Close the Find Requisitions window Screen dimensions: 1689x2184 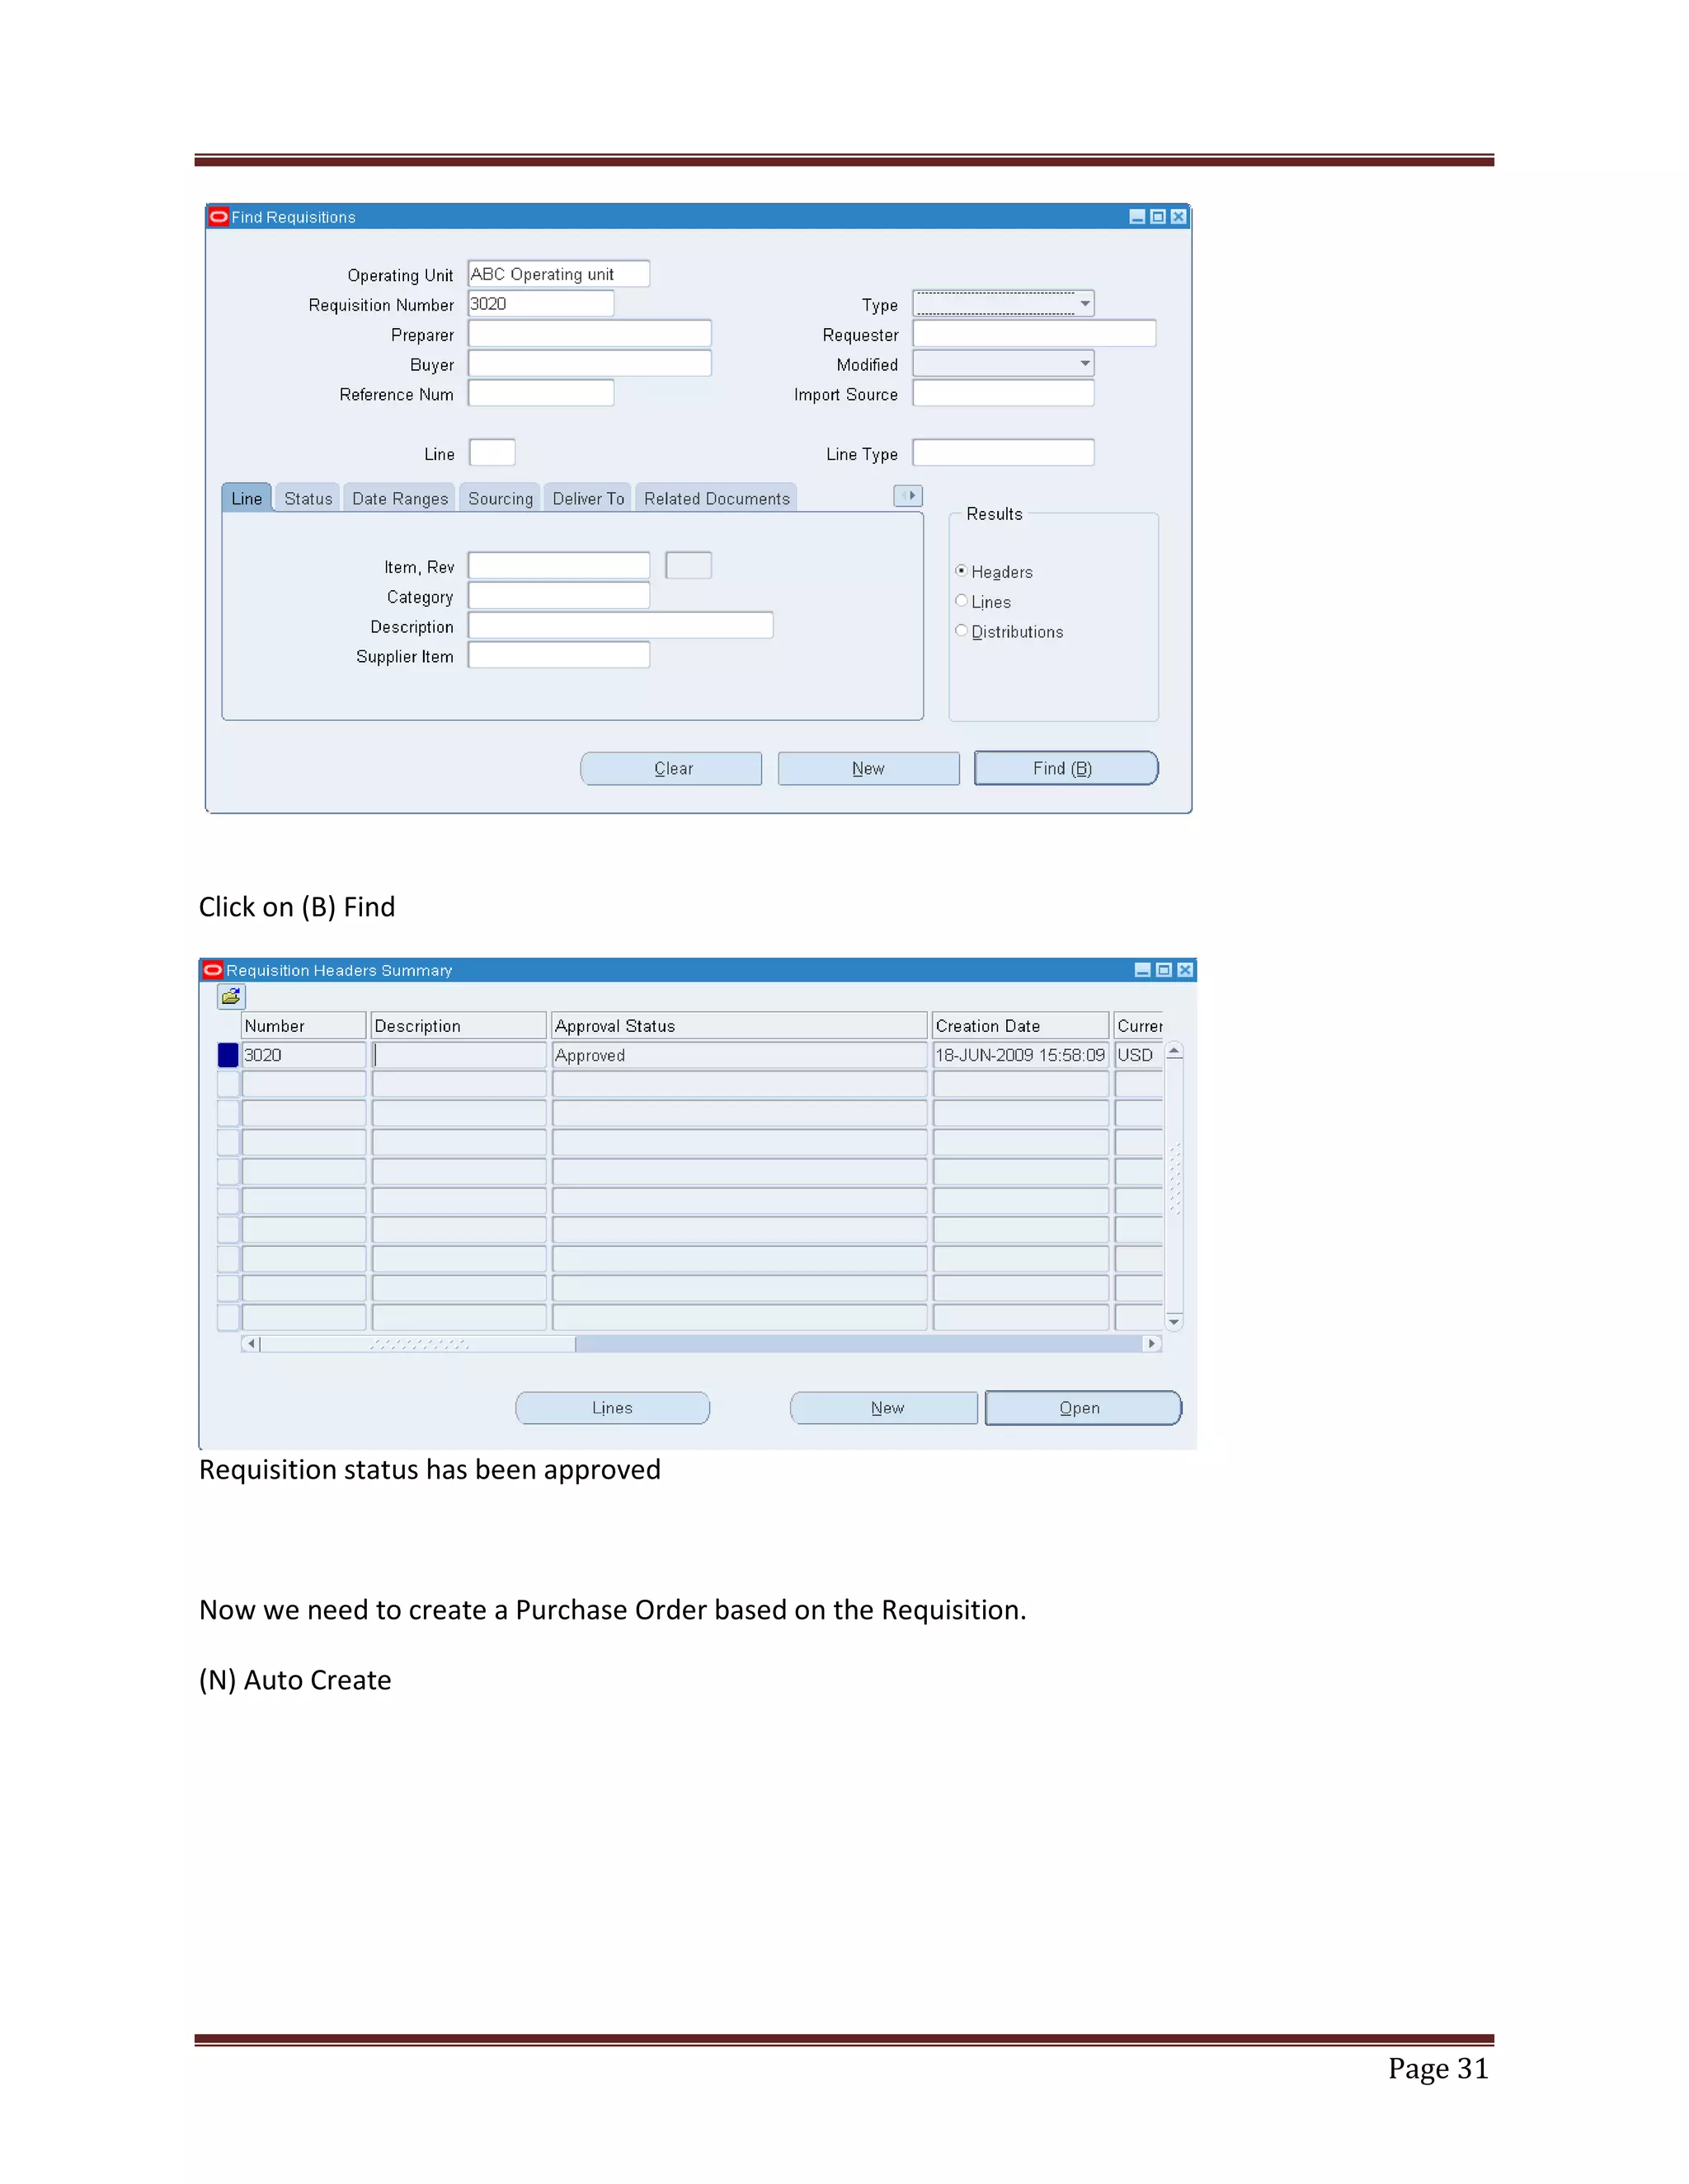[x=1178, y=216]
